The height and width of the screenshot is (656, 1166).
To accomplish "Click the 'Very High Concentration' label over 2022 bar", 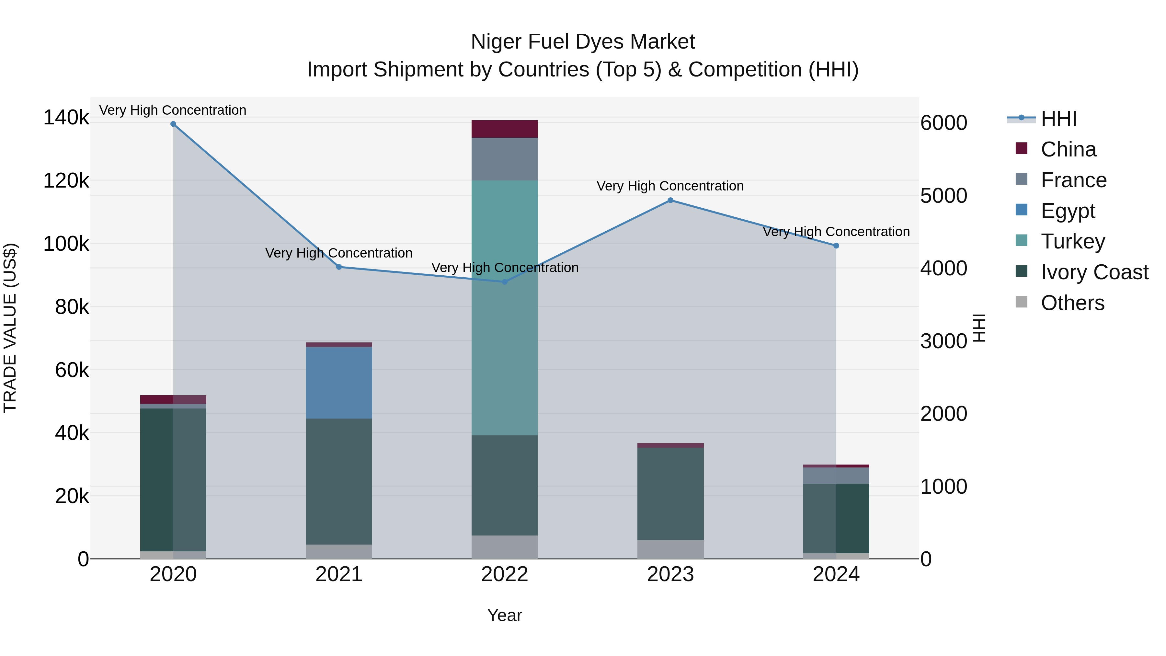I will pyautogui.click(x=505, y=268).
